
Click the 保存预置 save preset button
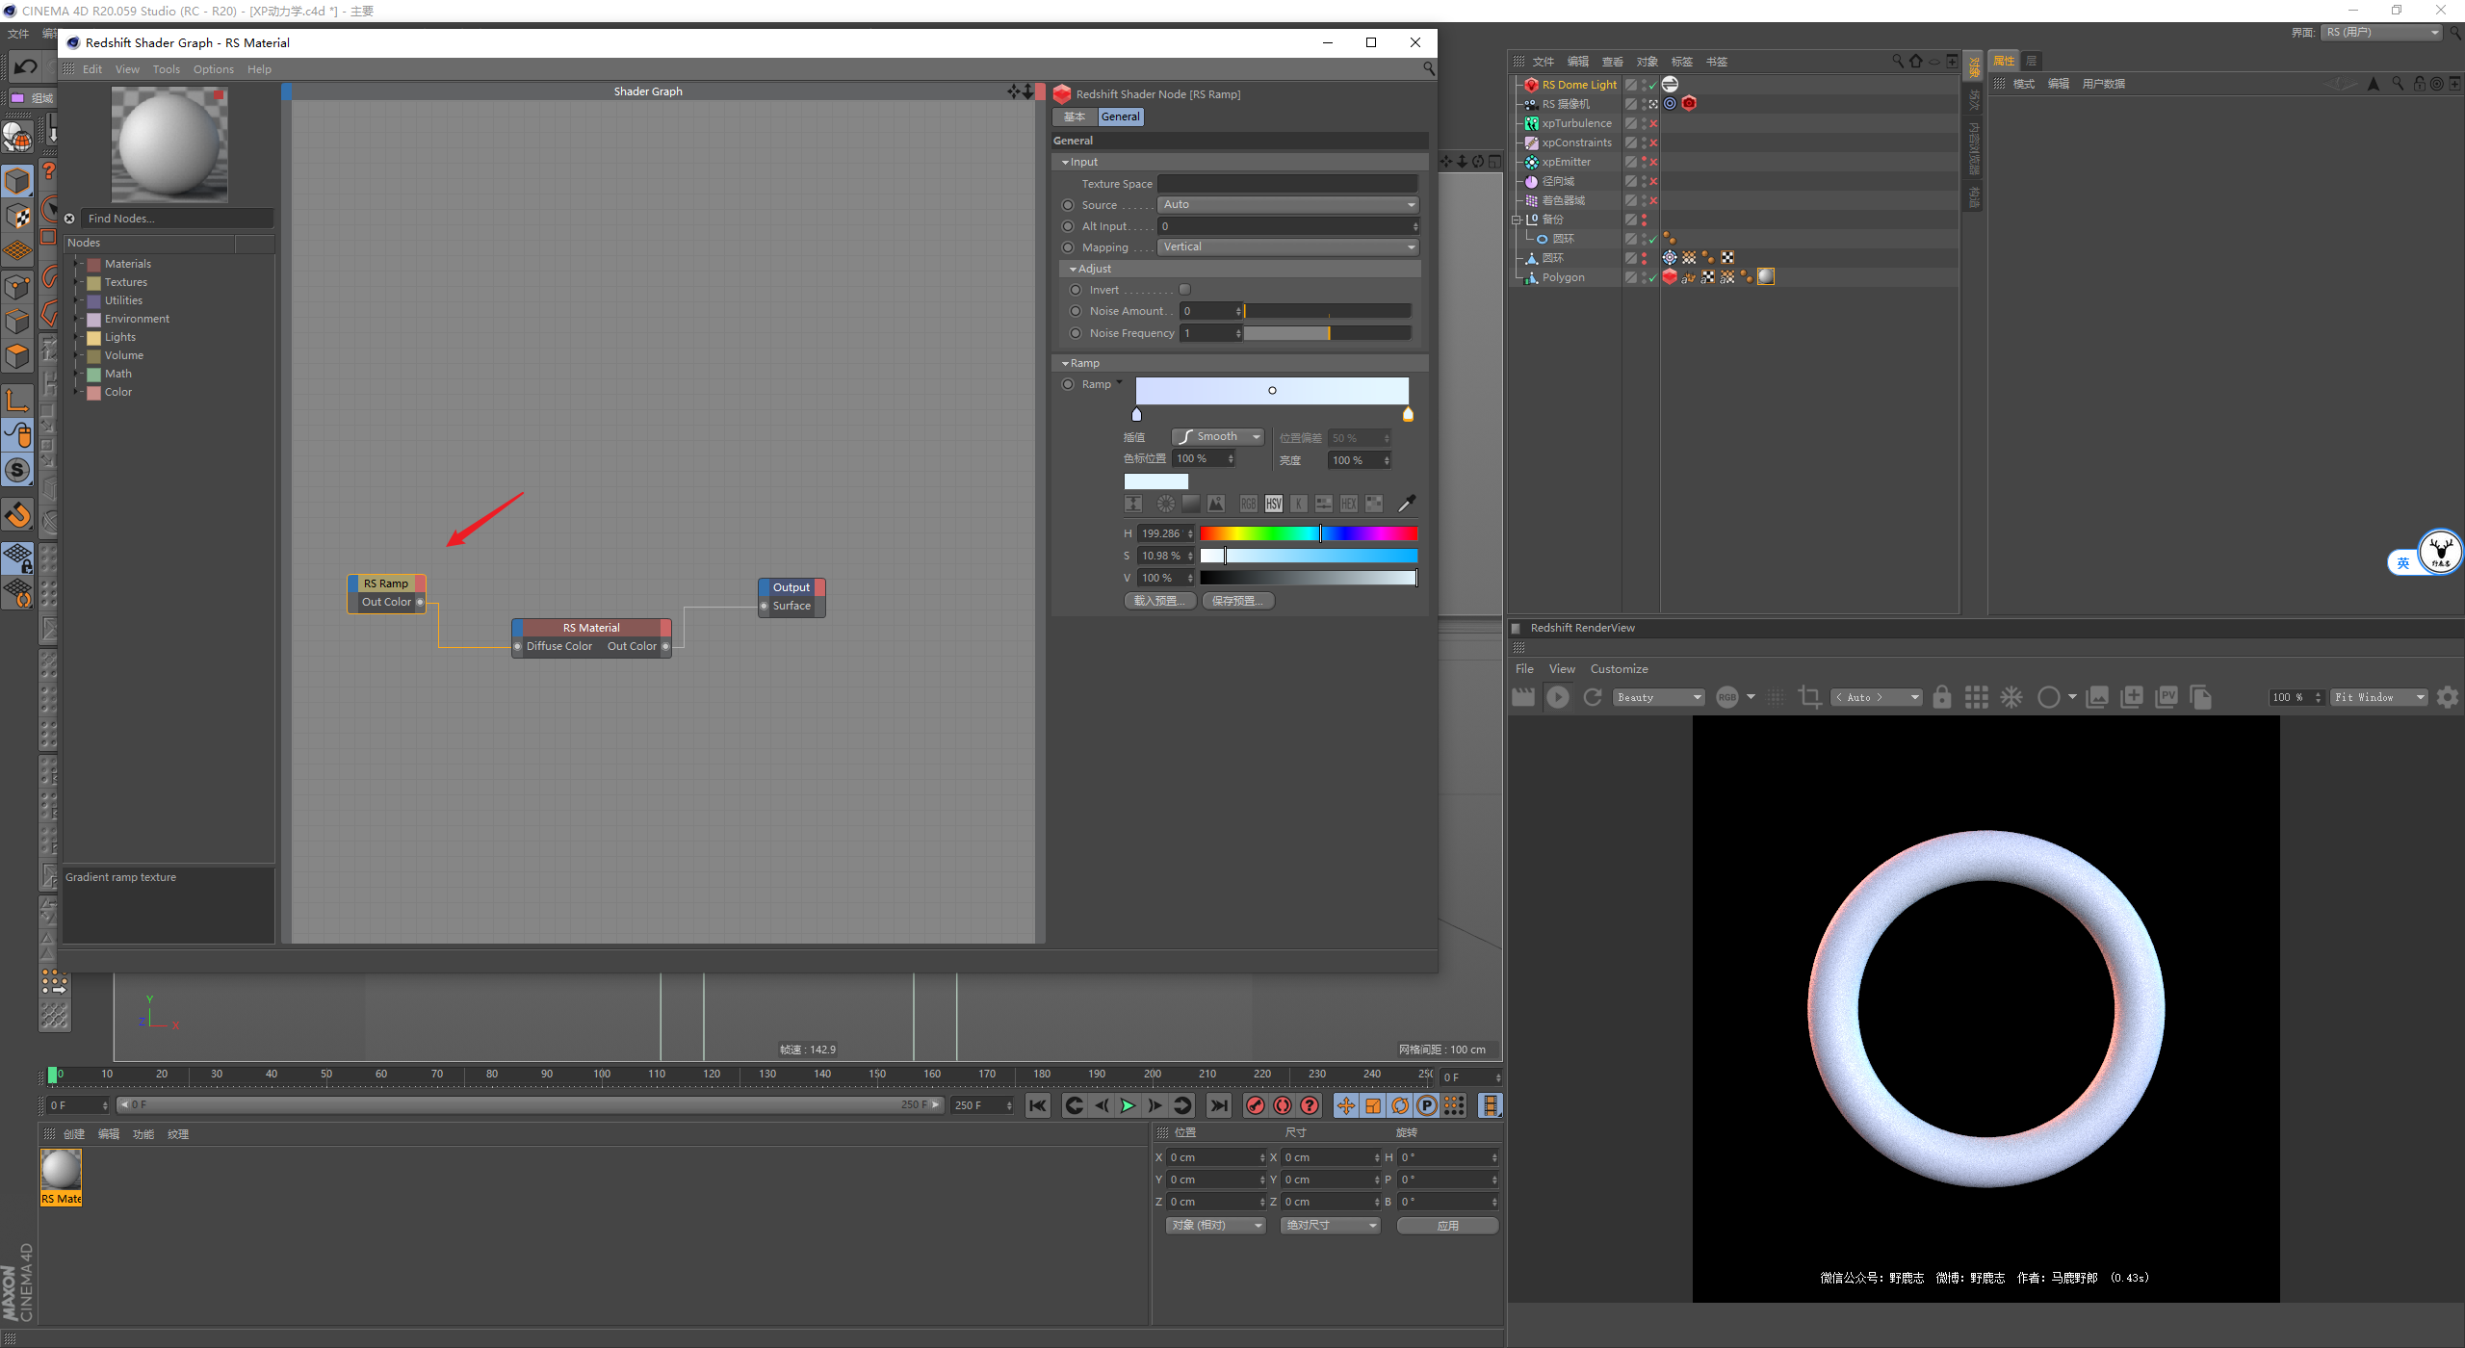click(1238, 601)
